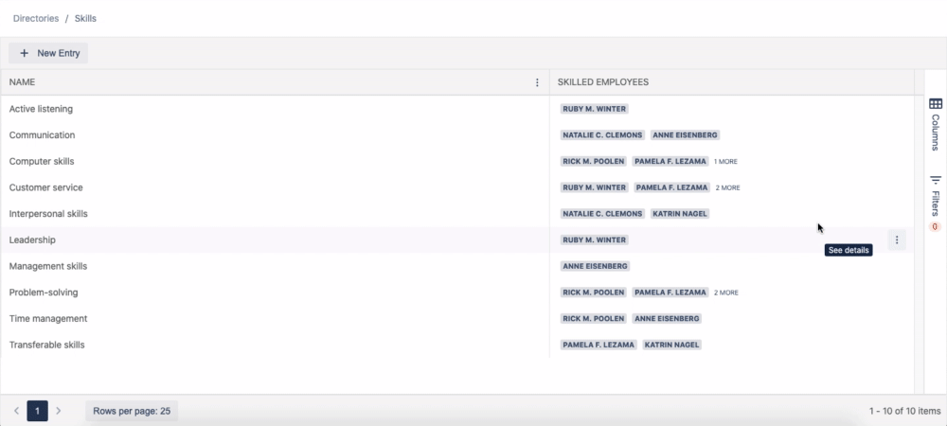This screenshot has height=426, width=947.
Task: Open the Columns side panel
Action: [x=935, y=123]
